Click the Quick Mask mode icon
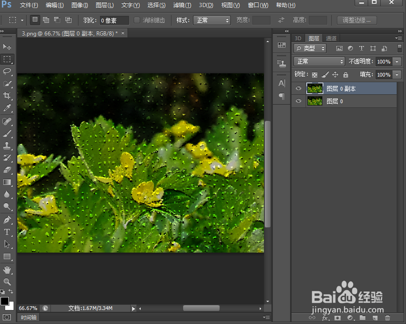The image size is (406, 324). coord(7,317)
